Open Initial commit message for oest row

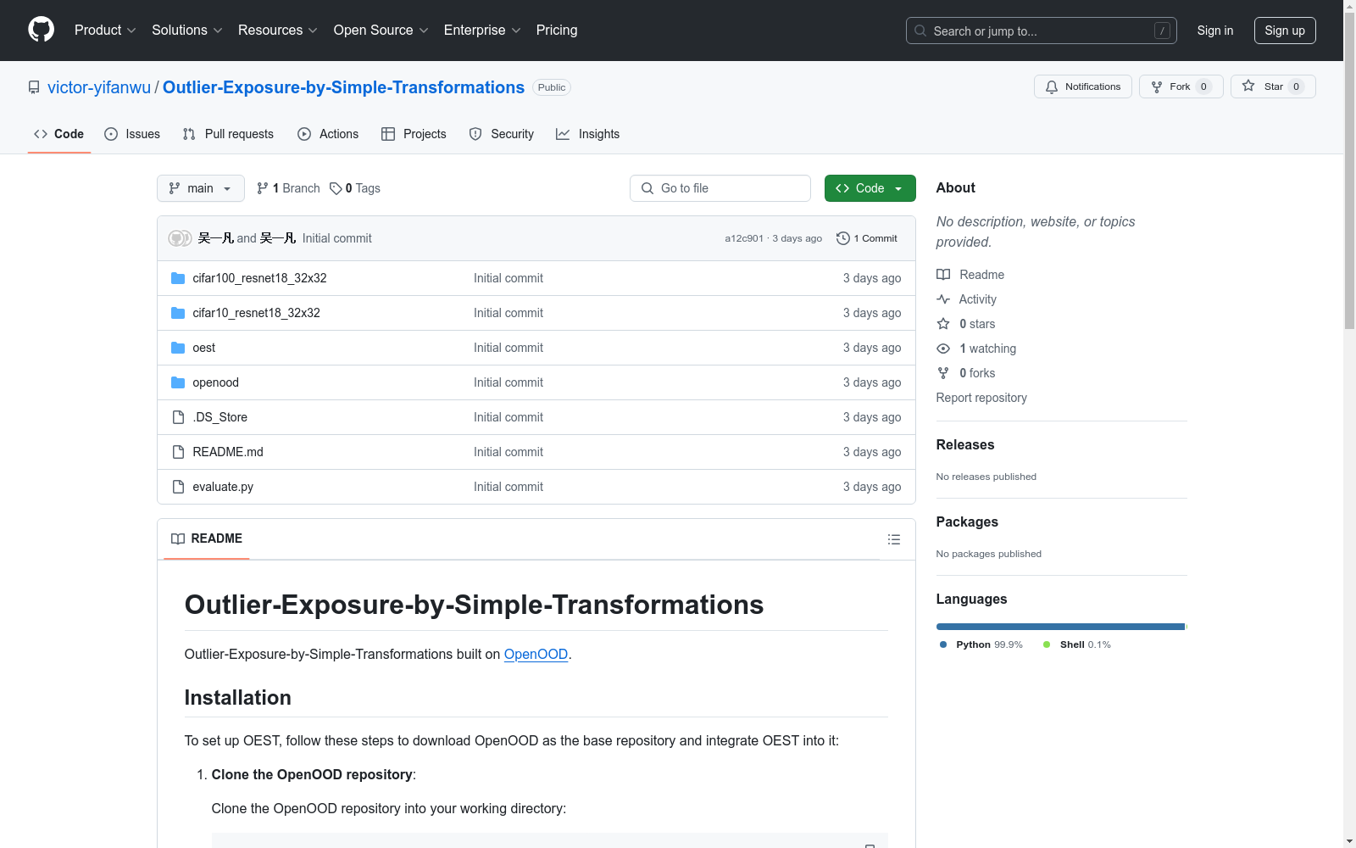coord(508,348)
